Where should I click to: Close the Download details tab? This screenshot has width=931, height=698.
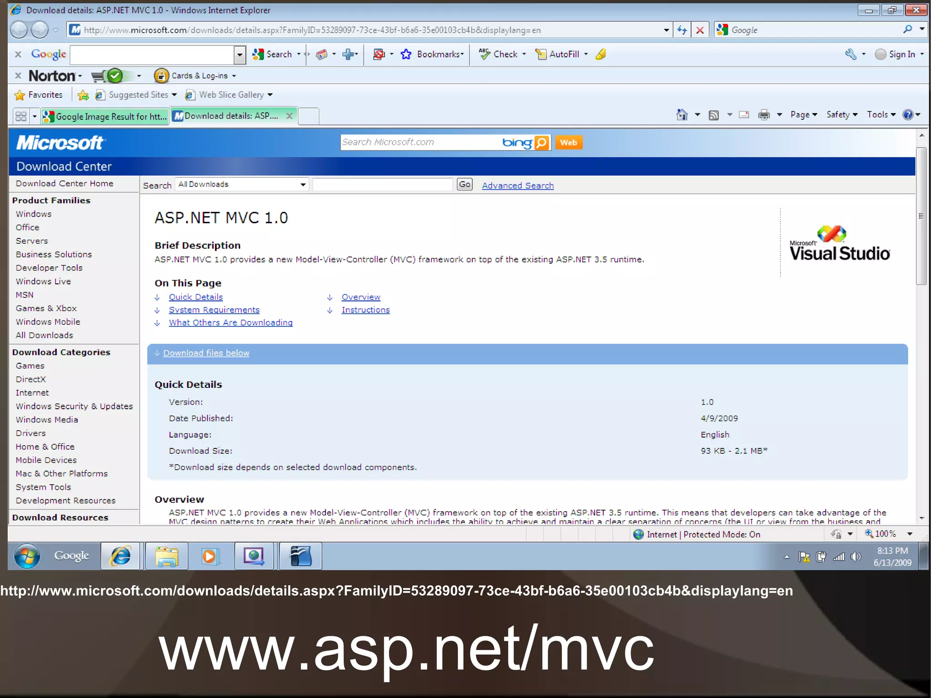coord(289,116)
